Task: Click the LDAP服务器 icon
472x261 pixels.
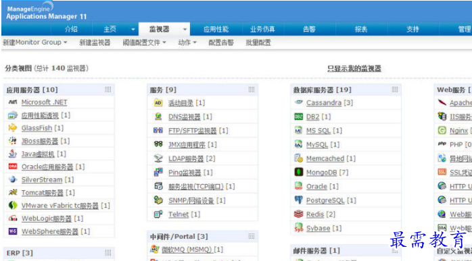Action: click(158, 158)
